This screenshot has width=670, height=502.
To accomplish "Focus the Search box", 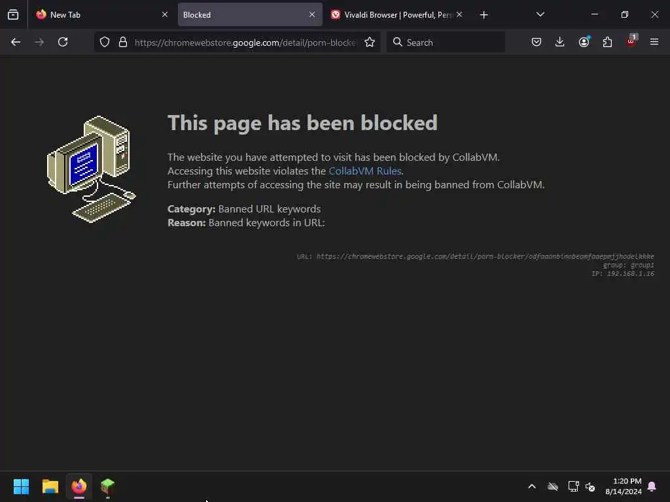I will (446, 42).
